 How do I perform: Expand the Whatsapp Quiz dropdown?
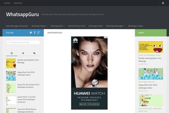(57, 26)
